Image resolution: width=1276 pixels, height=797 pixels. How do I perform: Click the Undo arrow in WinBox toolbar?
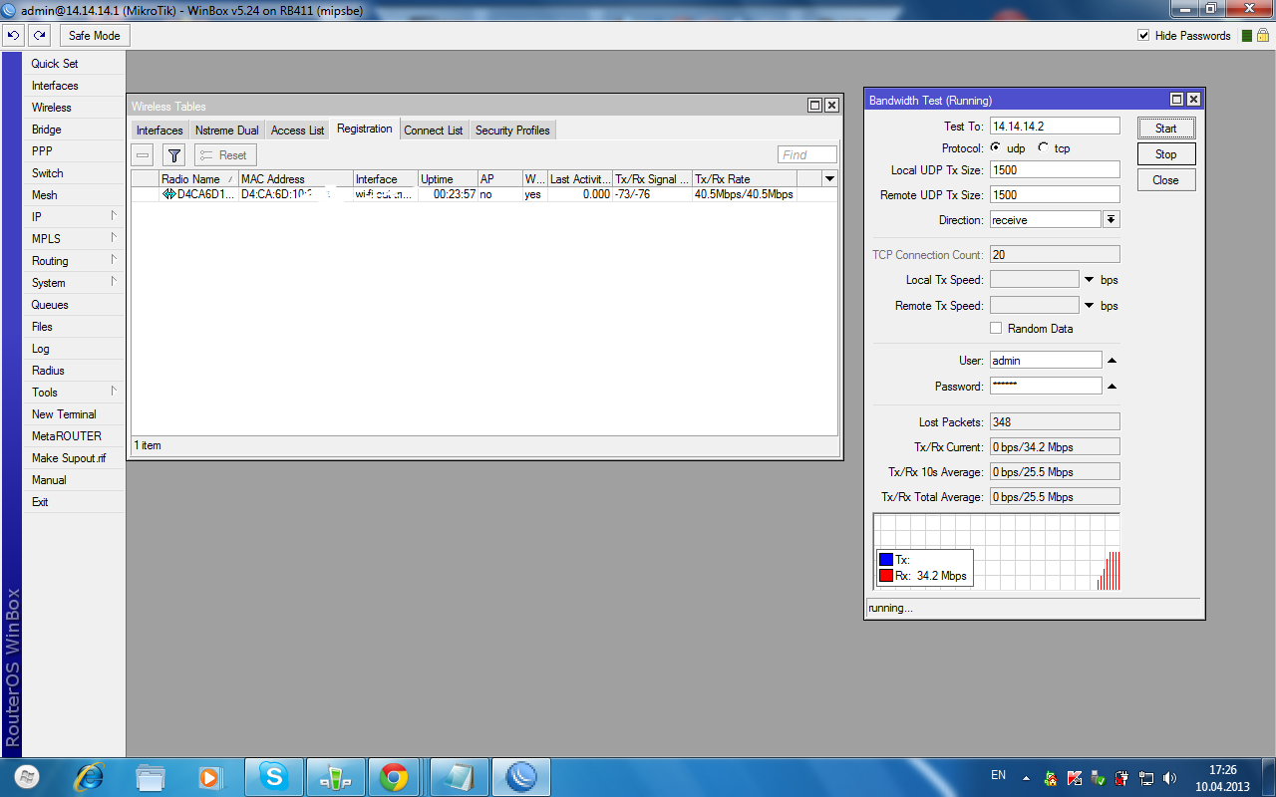pyautogui.click(x=14, y=36)
